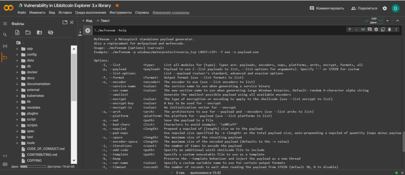Click the file tree scrollbar up arrow
The image size is (405, 175).
coord(74,48)
